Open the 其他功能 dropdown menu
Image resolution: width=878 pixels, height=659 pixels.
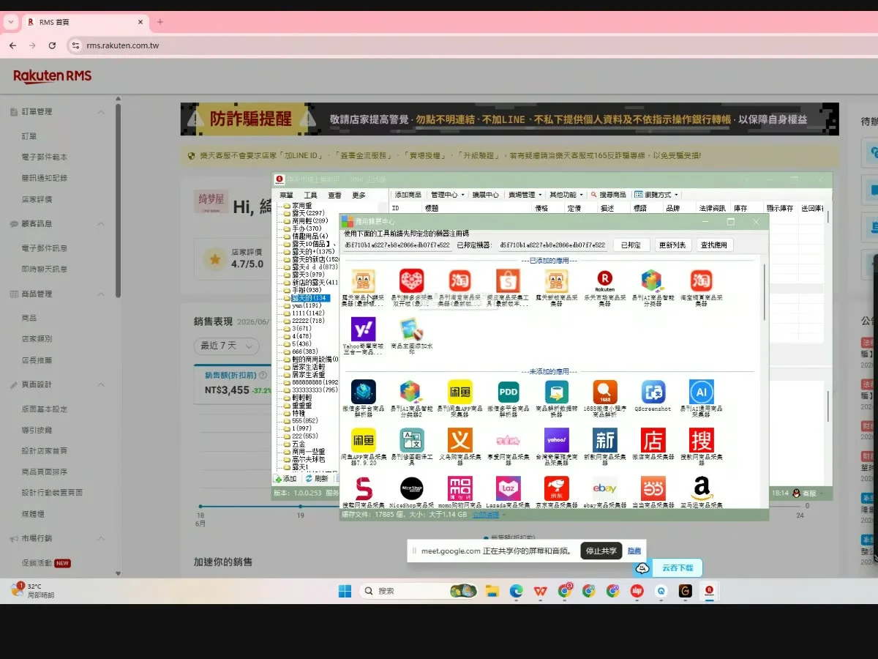click(567, 195)
